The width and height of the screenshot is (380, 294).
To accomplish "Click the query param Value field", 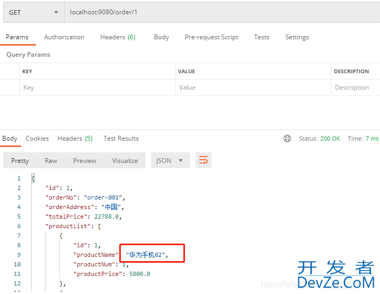I will click(x=253, y=88).
